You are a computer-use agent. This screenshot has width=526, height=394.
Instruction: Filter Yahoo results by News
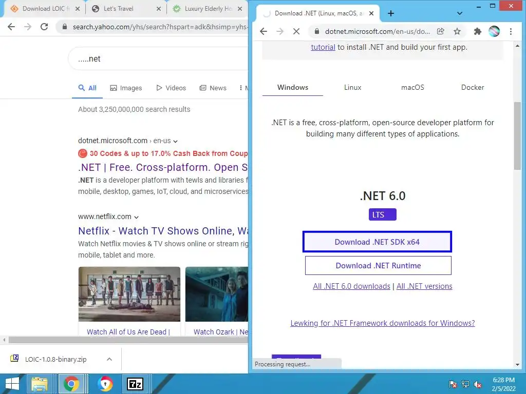(213, 88)
